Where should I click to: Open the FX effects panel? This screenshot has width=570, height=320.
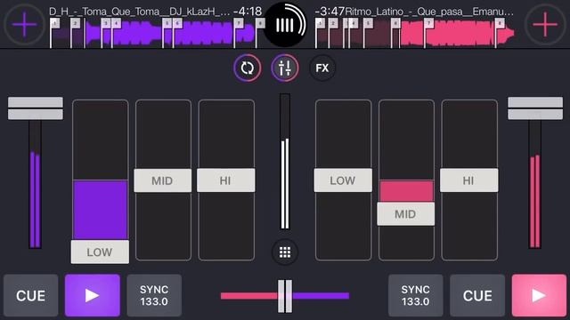[322, 68]
